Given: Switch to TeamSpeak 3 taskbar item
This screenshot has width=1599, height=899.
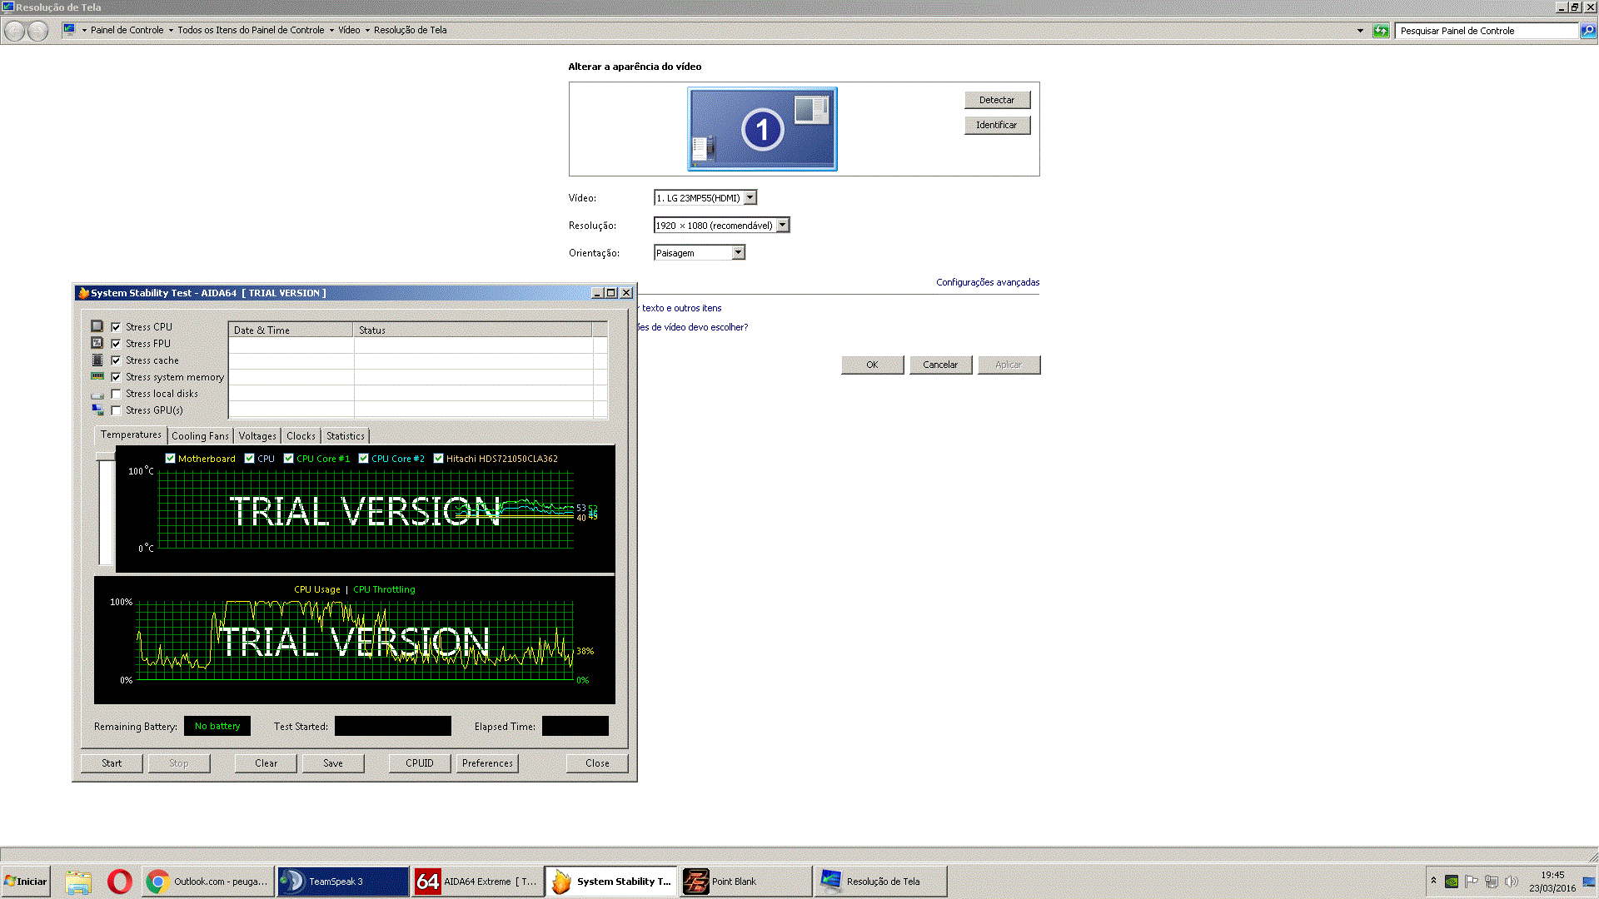Looking at the screenshot, I should (x=343, y=882).
